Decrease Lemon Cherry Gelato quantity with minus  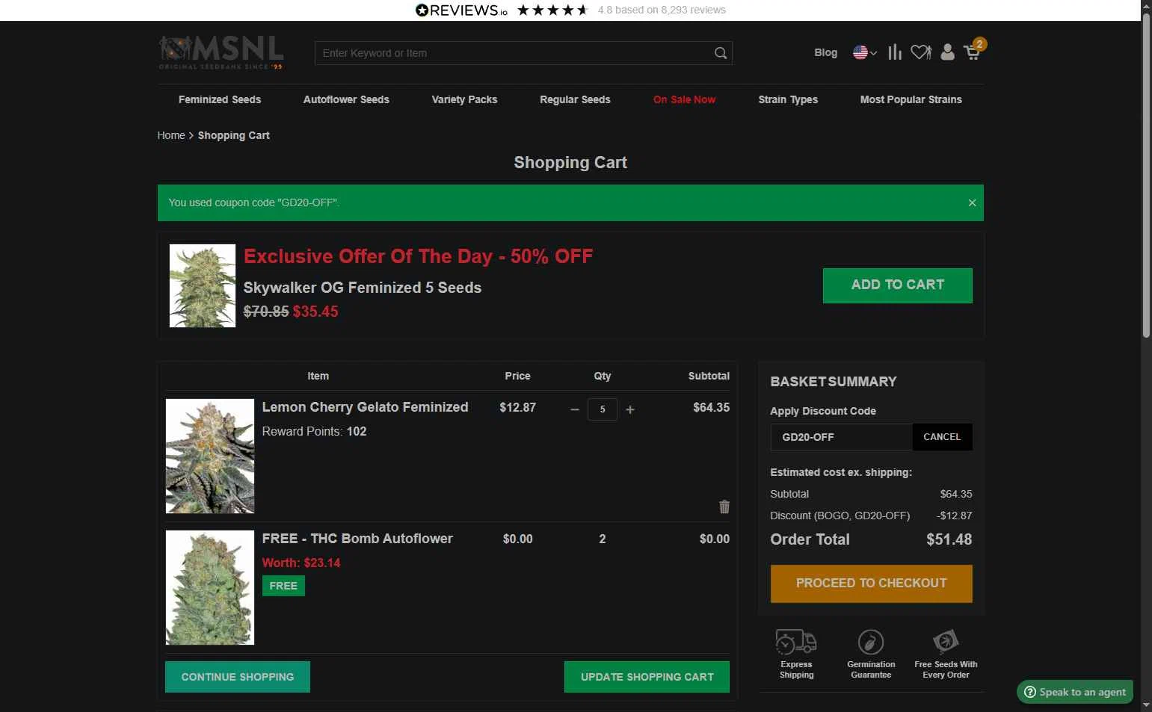(574, 409)
